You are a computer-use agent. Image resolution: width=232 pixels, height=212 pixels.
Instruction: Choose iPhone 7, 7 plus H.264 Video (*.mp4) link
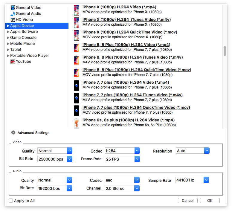click(126, 83)
